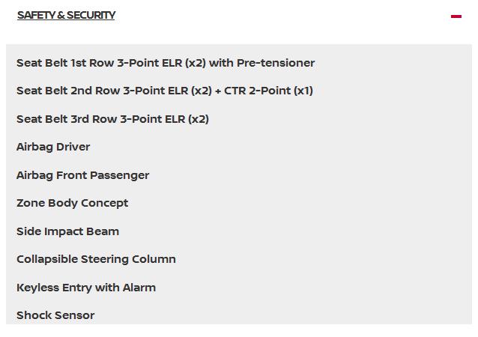Choose the Zone Body Concept feature

[x=72, y=203]
